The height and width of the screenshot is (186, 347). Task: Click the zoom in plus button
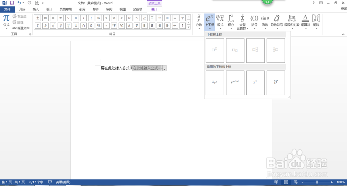tap(332, 182)
